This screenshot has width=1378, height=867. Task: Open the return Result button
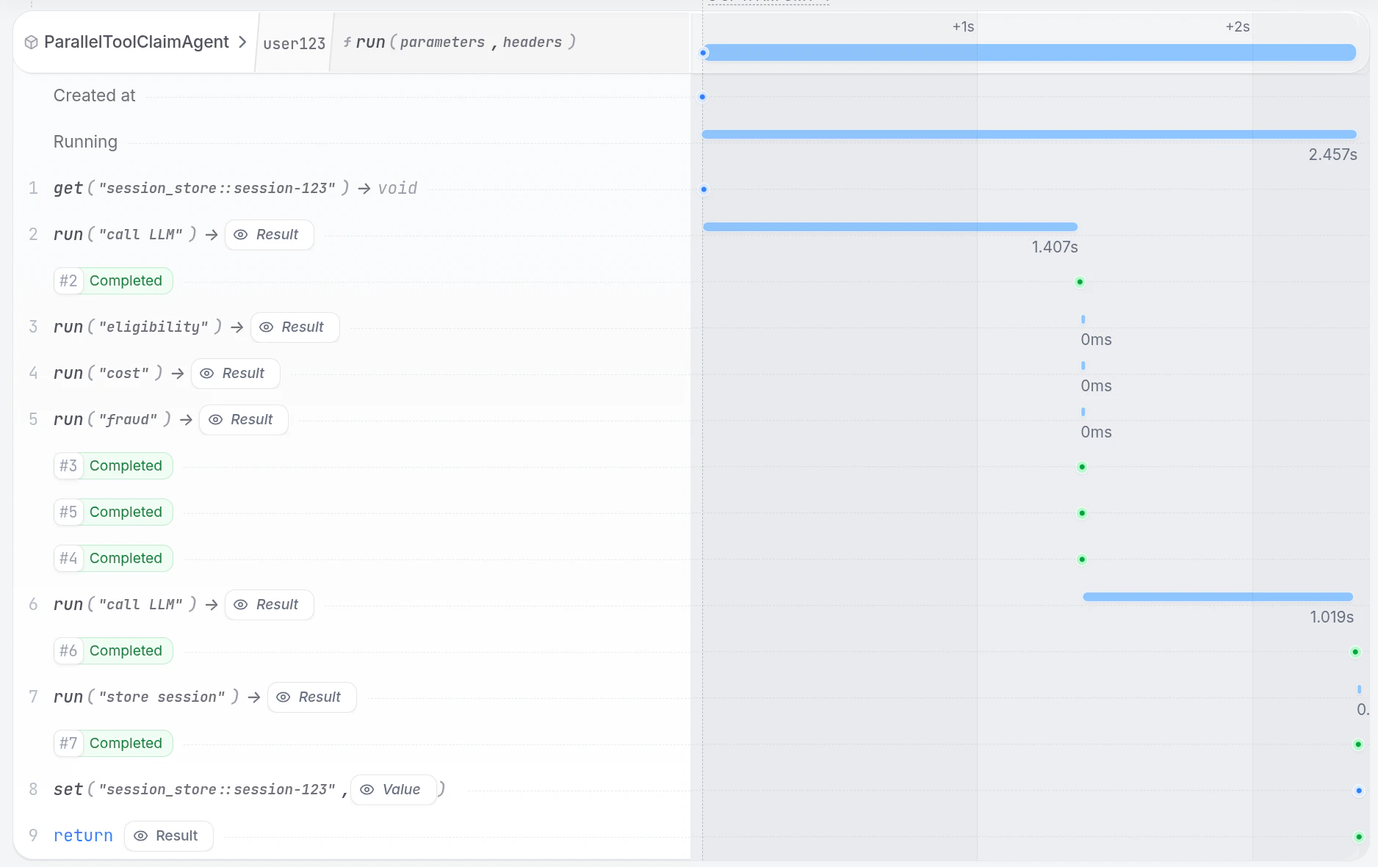(x=168, y=836)
